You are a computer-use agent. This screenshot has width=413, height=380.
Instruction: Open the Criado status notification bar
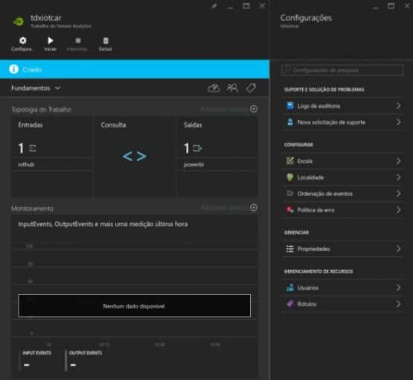pyautogui.click(x=135, y=69)
